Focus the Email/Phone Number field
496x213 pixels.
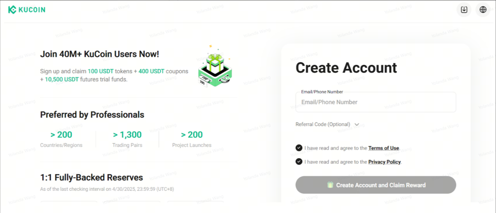click(375, 102)
